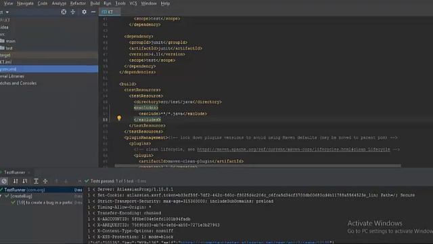Open the Run menu

click(108, 3)
